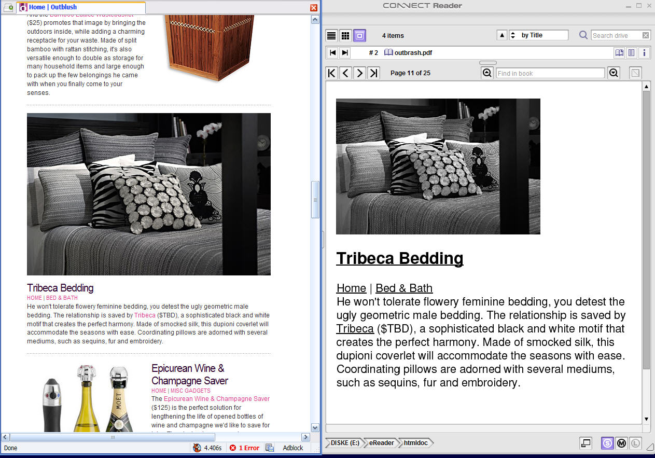Click wine saver bottles image
This screenshot has height=458, width=655.
[88, 398]
